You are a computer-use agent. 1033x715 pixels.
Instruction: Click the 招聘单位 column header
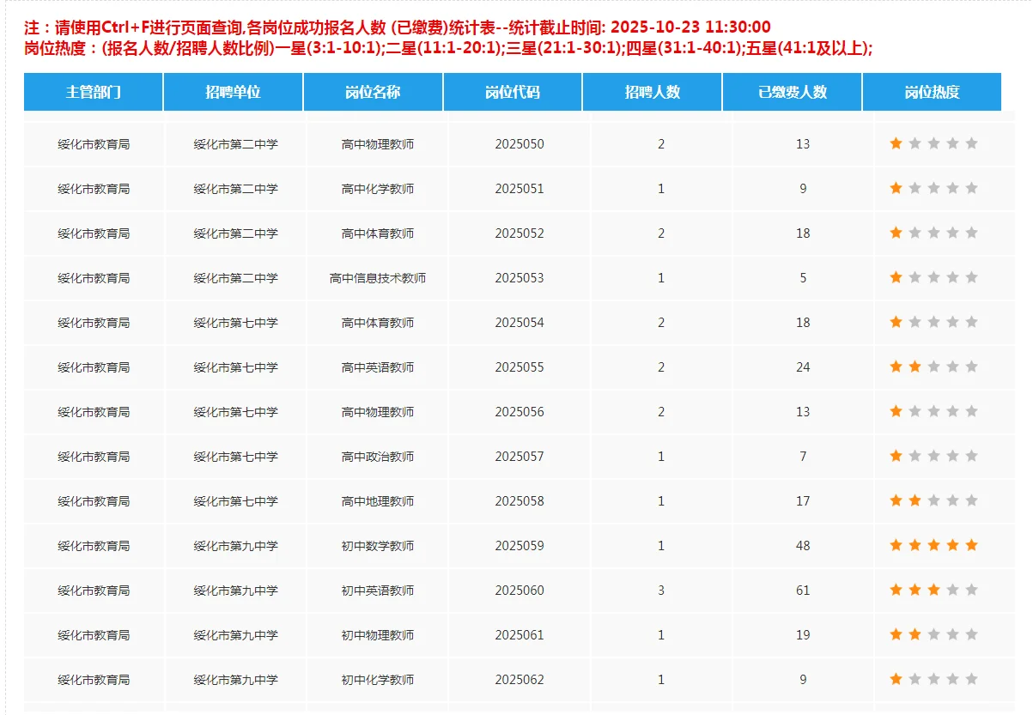click(x=234, y=93)
